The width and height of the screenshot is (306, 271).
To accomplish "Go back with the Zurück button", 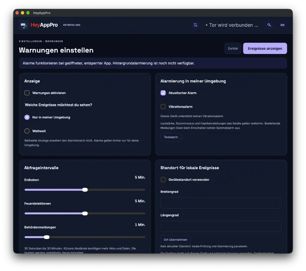I will (233, 49).
